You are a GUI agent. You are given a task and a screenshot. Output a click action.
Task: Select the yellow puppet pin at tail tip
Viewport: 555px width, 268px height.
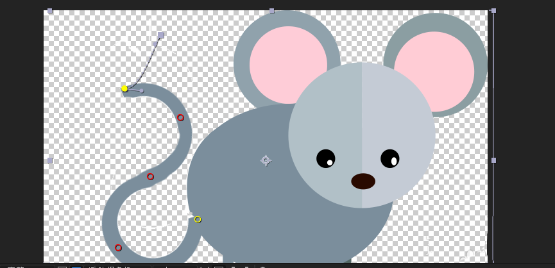pyautogui.click(x=124, y=88)
